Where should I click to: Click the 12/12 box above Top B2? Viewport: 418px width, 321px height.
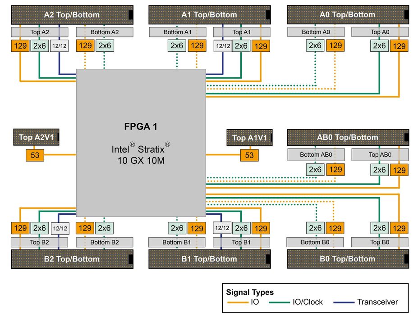60,228
